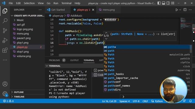Show additional activity bar views ellipsis
Viewport: 195px width, 109px height.
coord(5,60)
